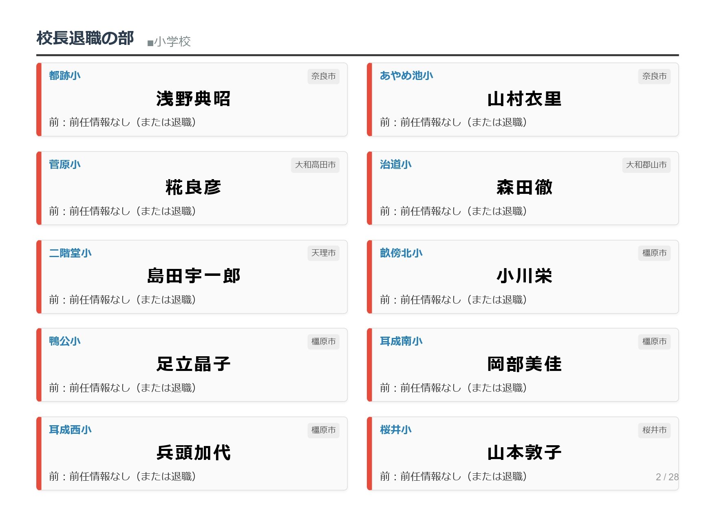This screenshot has width=715, height=506.
Task: Click the name 岡部美佳
Action: tap(524, 364)
